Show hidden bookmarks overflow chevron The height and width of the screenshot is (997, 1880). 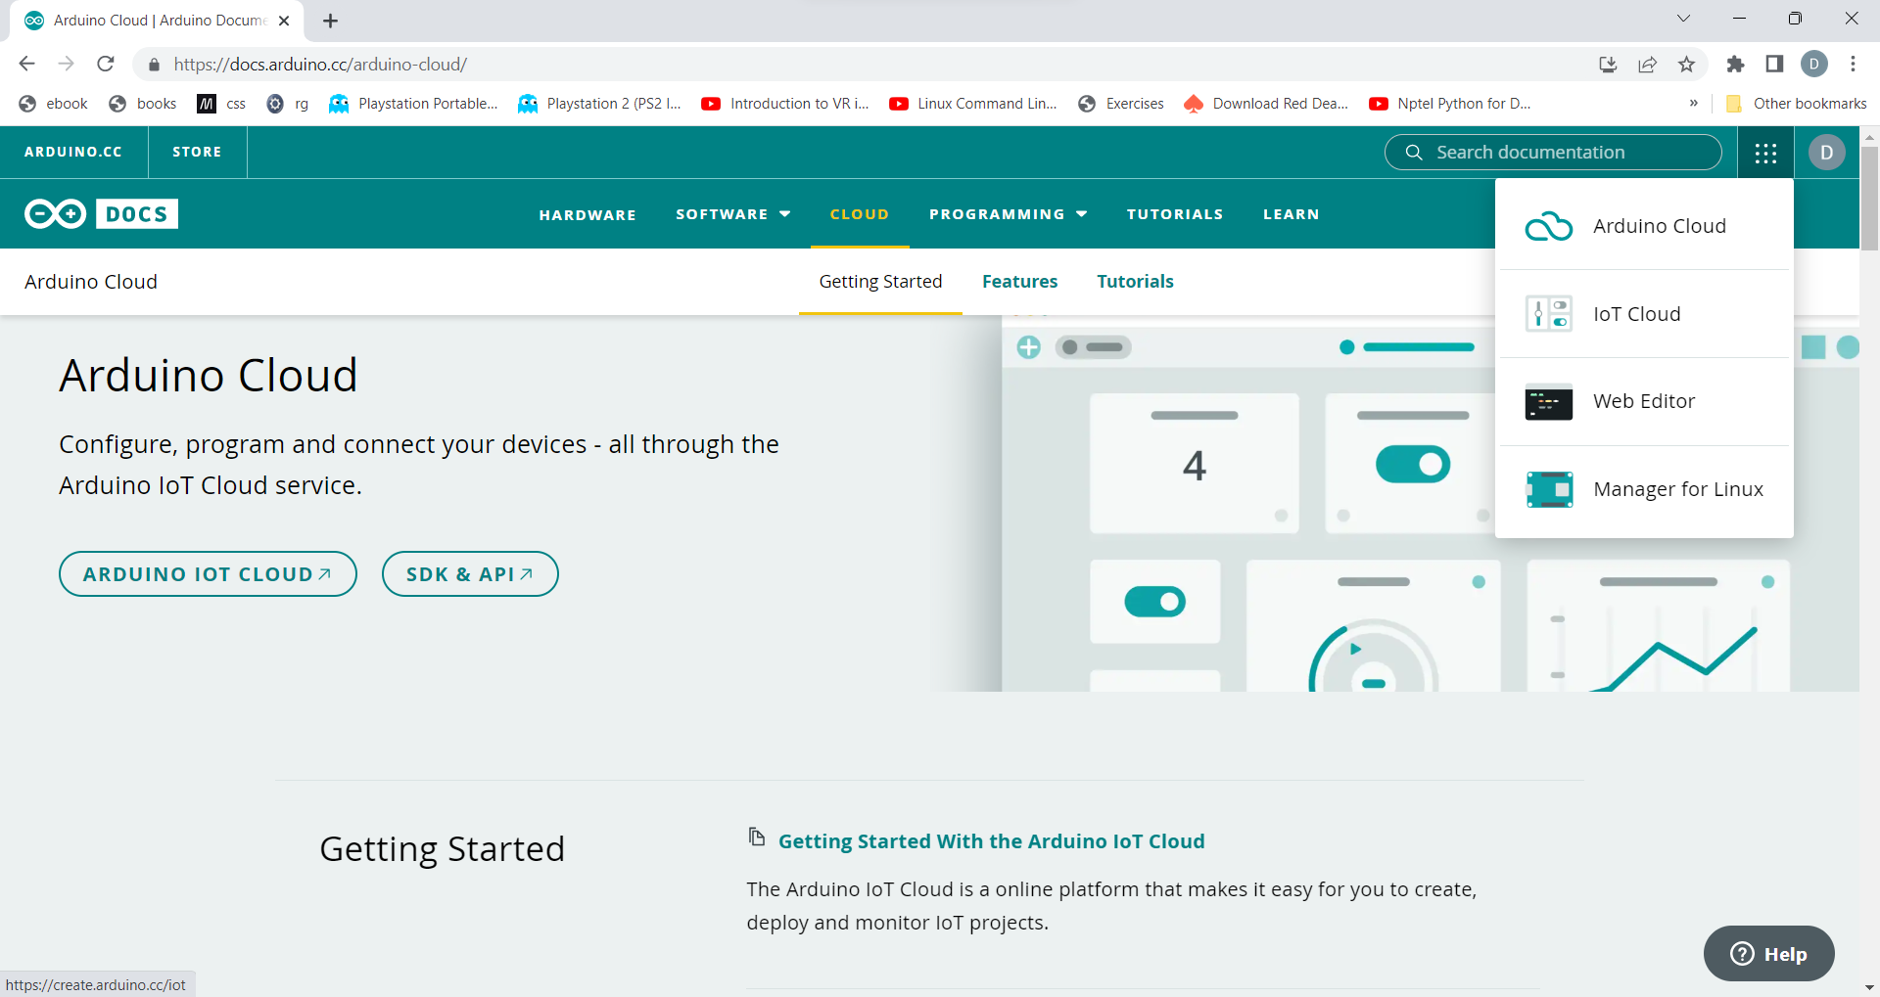tap(1693, 104)
